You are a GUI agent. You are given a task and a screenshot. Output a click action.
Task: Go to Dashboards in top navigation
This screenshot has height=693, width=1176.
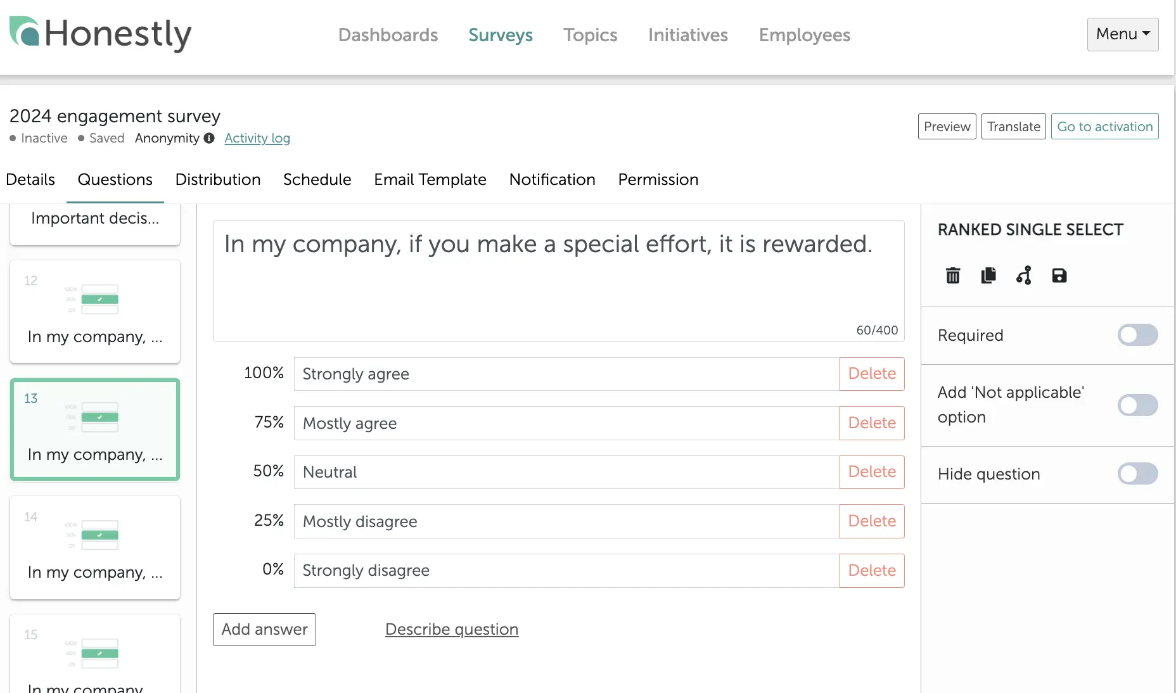coord(388,35)
